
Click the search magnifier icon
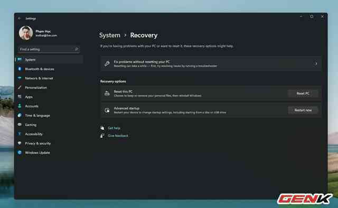tap(77, 49)
